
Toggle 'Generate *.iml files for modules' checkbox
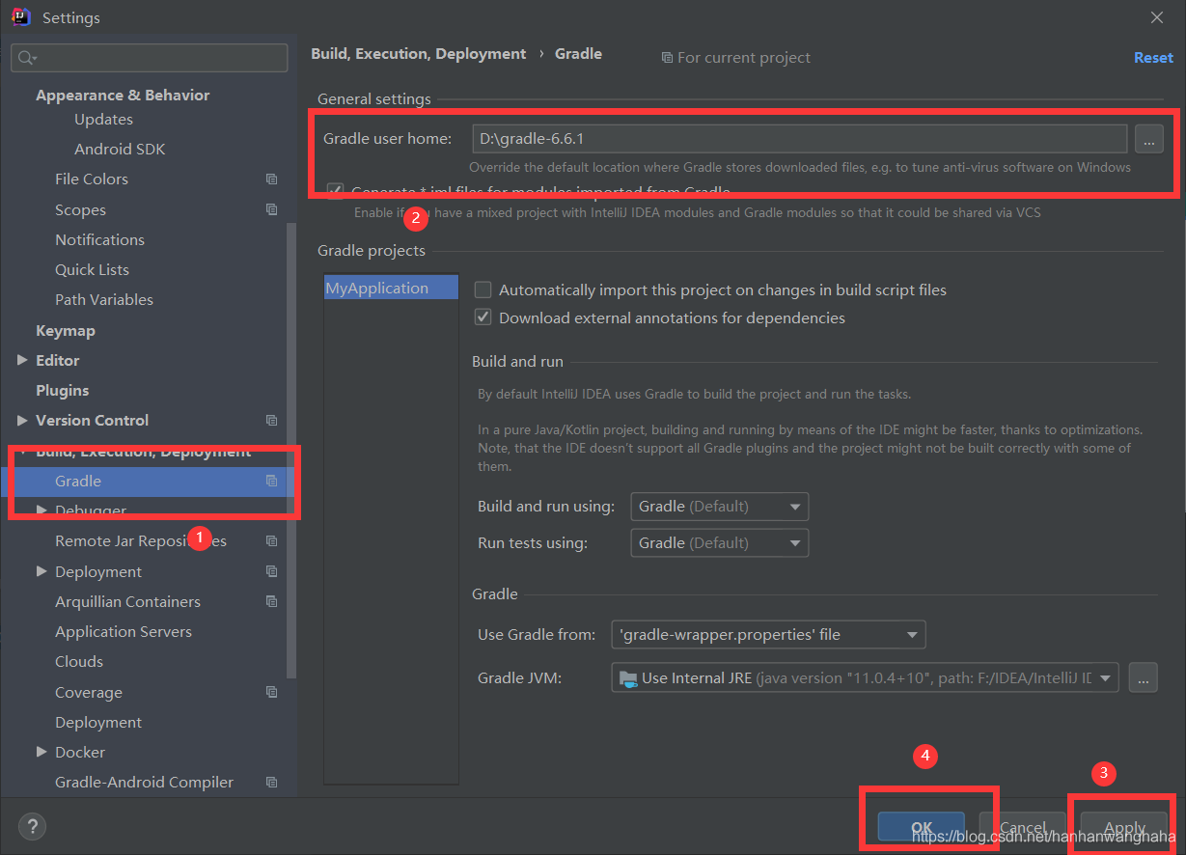335,191
